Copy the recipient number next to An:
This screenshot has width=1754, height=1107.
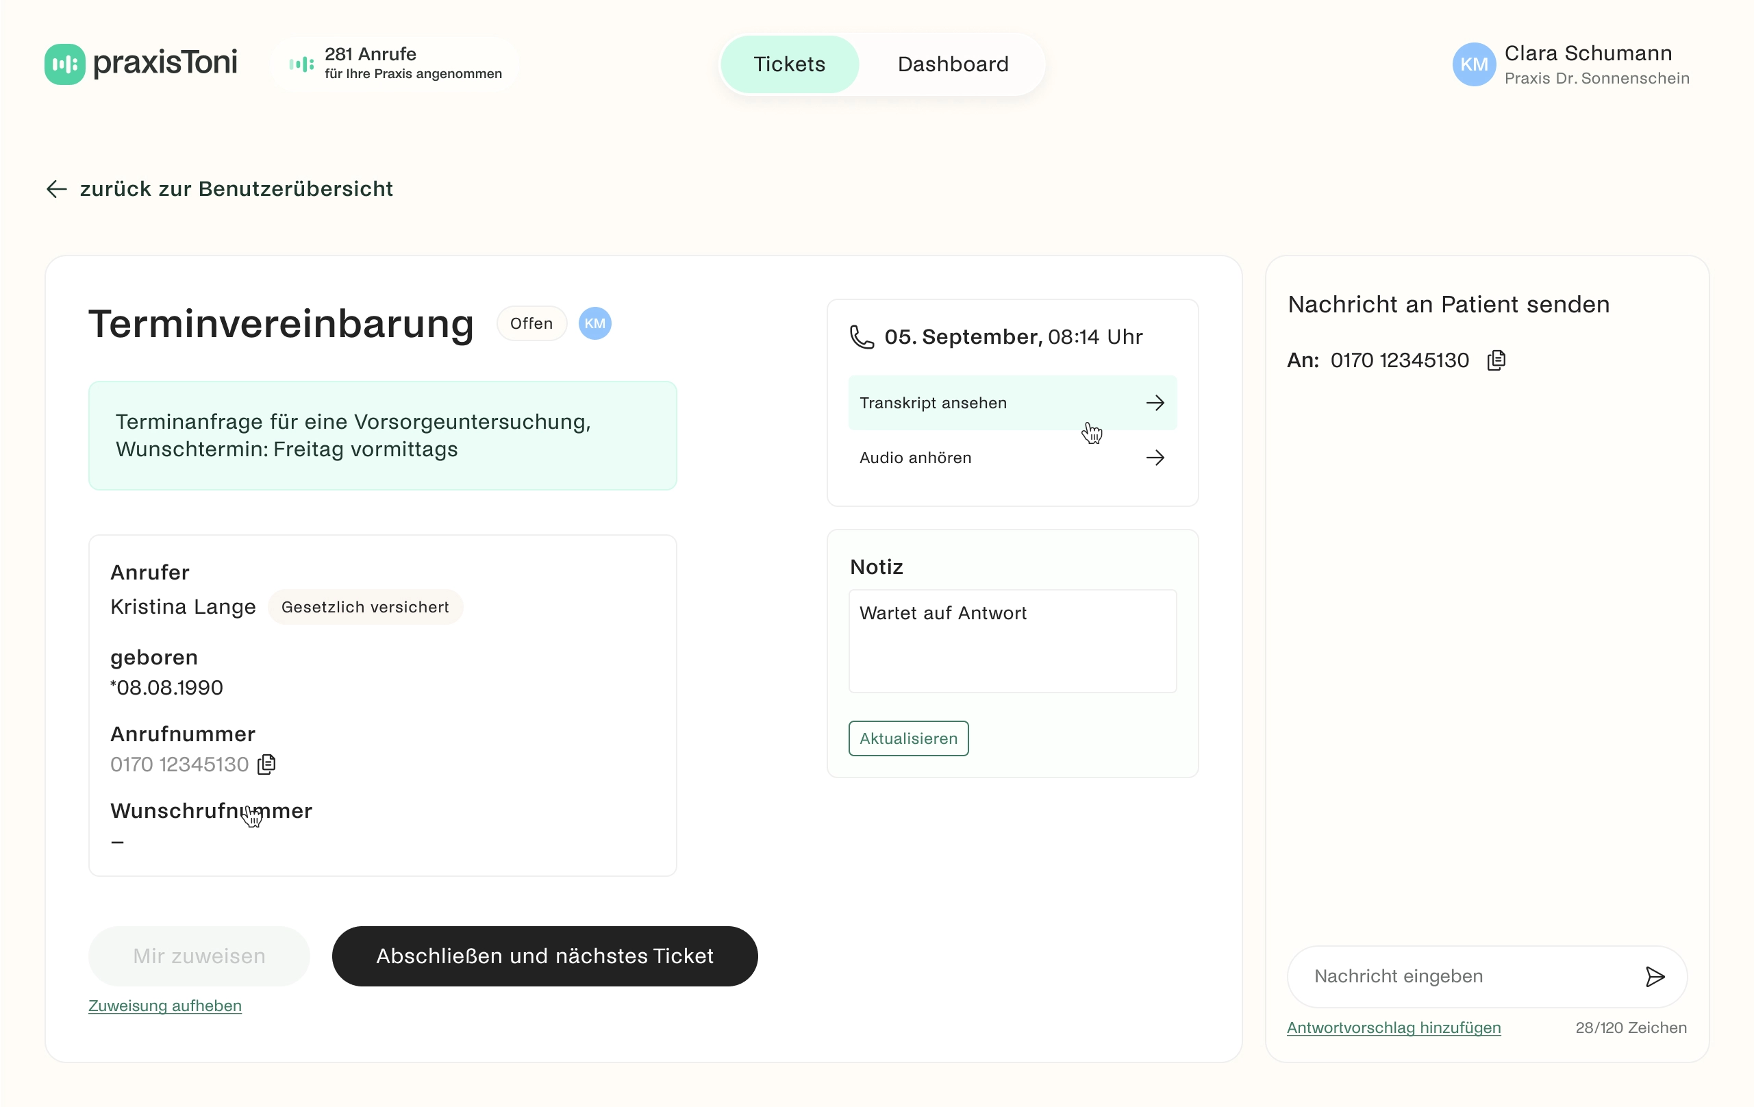tap(1496, 359)
